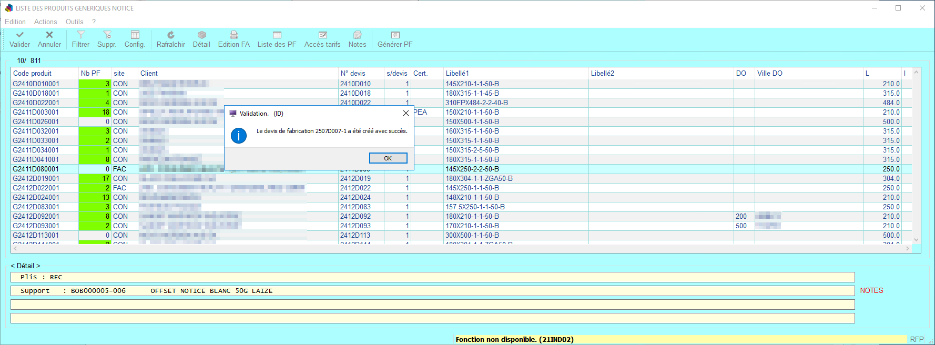Viewport: 935px width, 345px height.
Task: Click the vertical scrollbar up arrow
Action: [917, 73]
